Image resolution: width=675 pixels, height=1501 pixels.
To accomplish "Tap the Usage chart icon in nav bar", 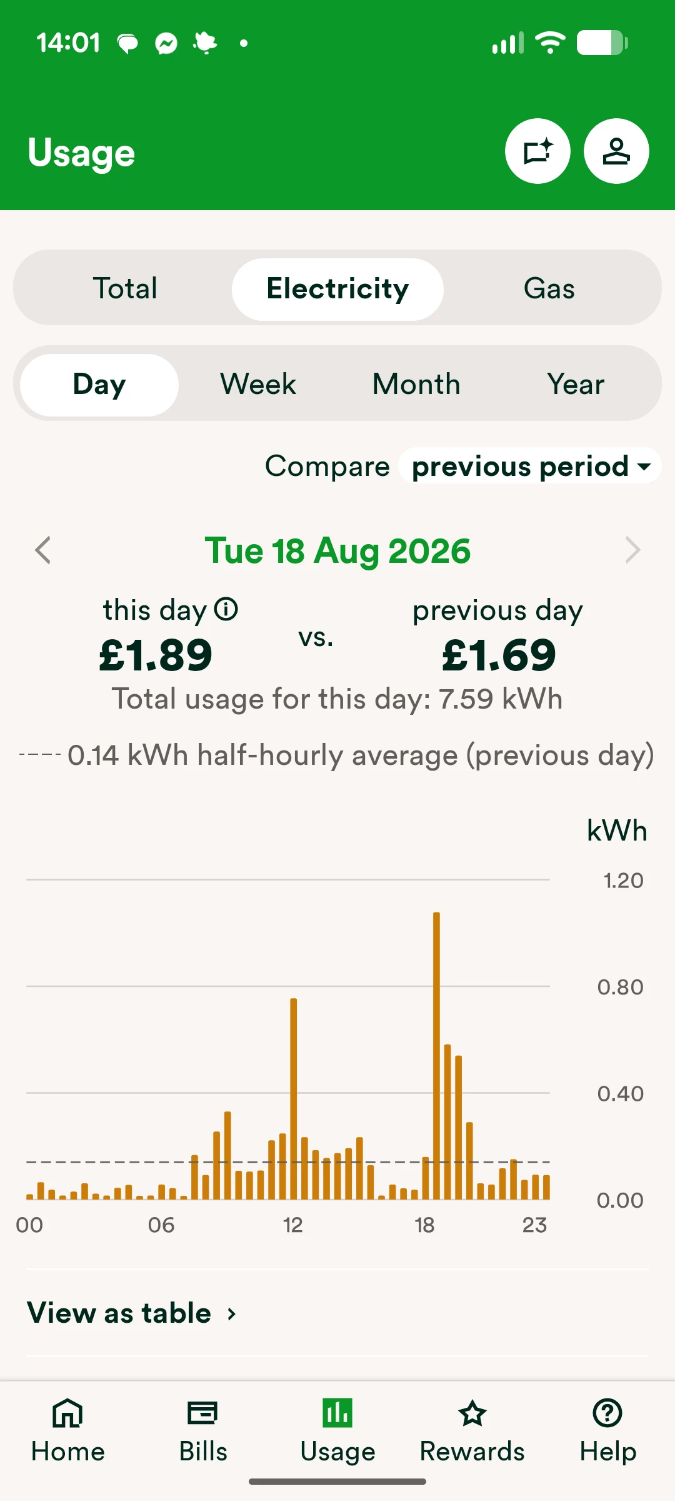I will [x=337, y=1413].
